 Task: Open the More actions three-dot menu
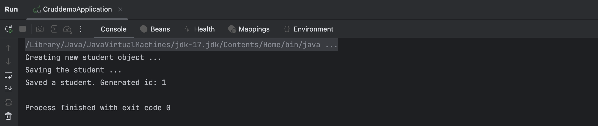81,29
